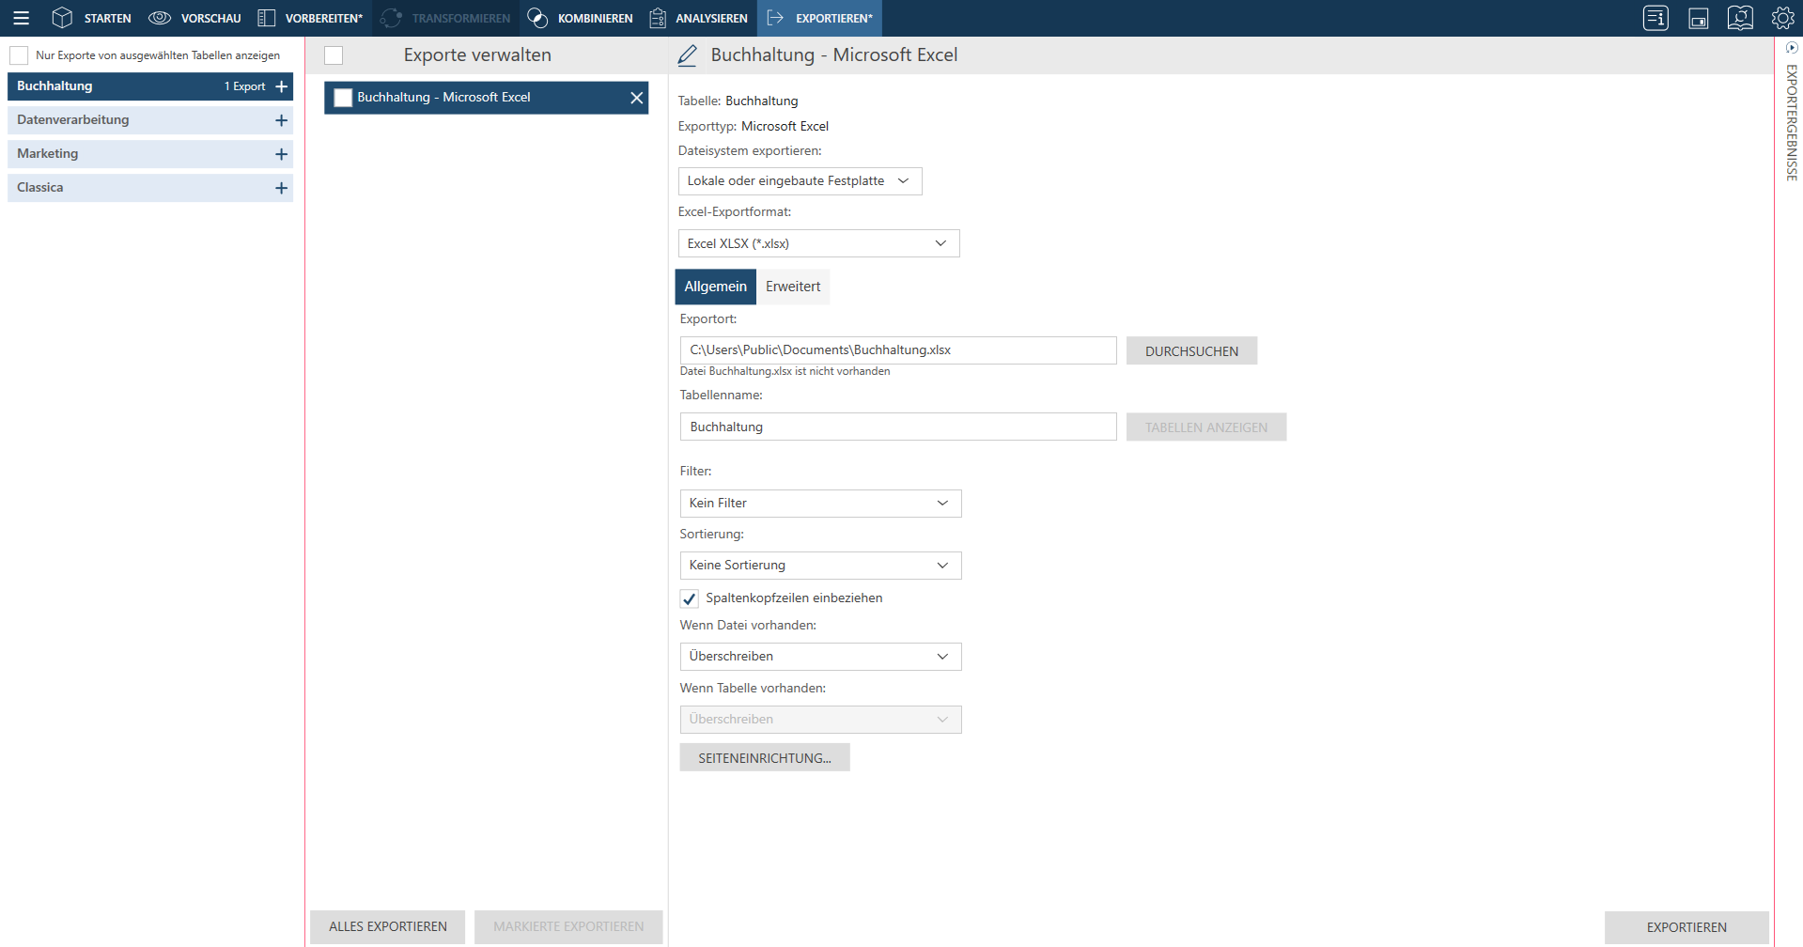Check the Buchhaltung - Microsoft Excel export checkbox
This screenshot has width=1803, height=947.
(343, 98)
